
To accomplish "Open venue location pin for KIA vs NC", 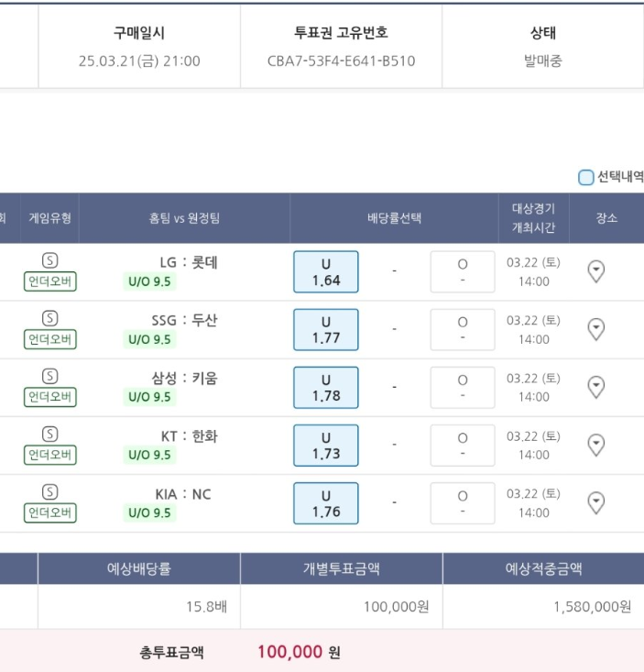I will pyautogui.click(x=596, y=503).
